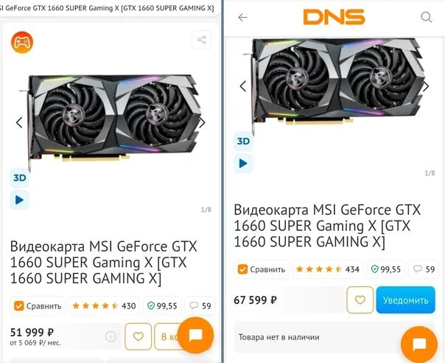The width and height of the screenshot is (445, 363).
Task: Toggle Сравнить checkbox on left product
Action: [19, 306]
